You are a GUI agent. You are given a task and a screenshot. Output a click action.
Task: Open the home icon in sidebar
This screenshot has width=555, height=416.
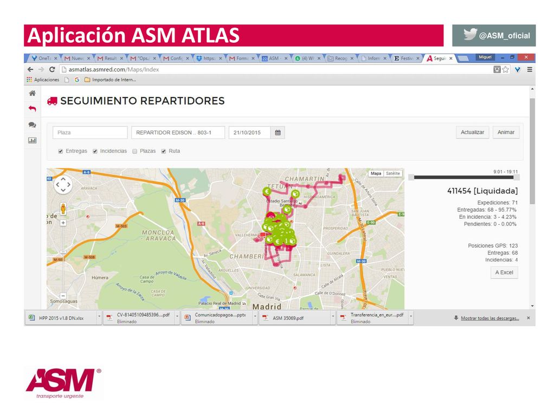[32, 93]
